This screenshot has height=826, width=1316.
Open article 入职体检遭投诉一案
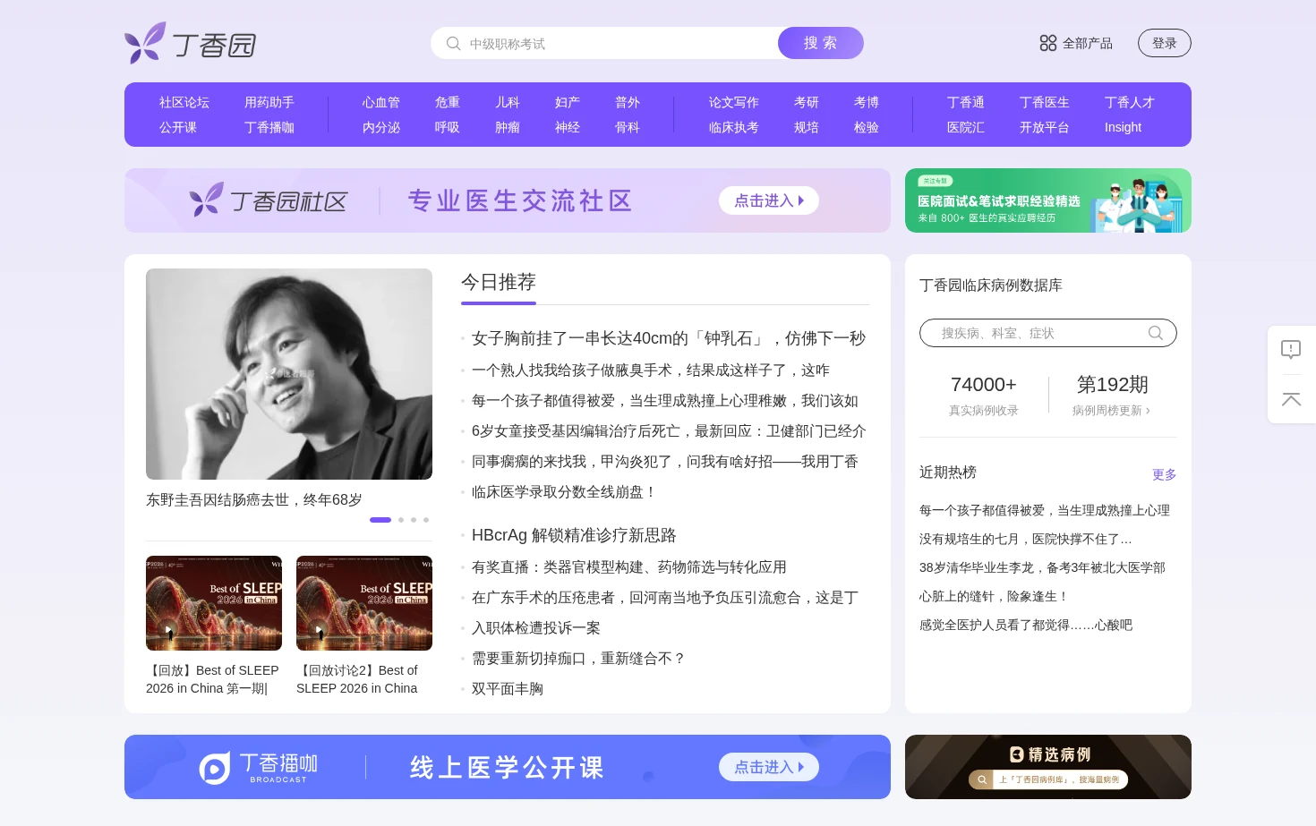pos(536,628)
